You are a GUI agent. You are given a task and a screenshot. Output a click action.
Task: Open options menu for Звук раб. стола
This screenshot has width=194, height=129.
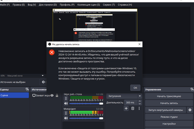(x=66, y=98)
